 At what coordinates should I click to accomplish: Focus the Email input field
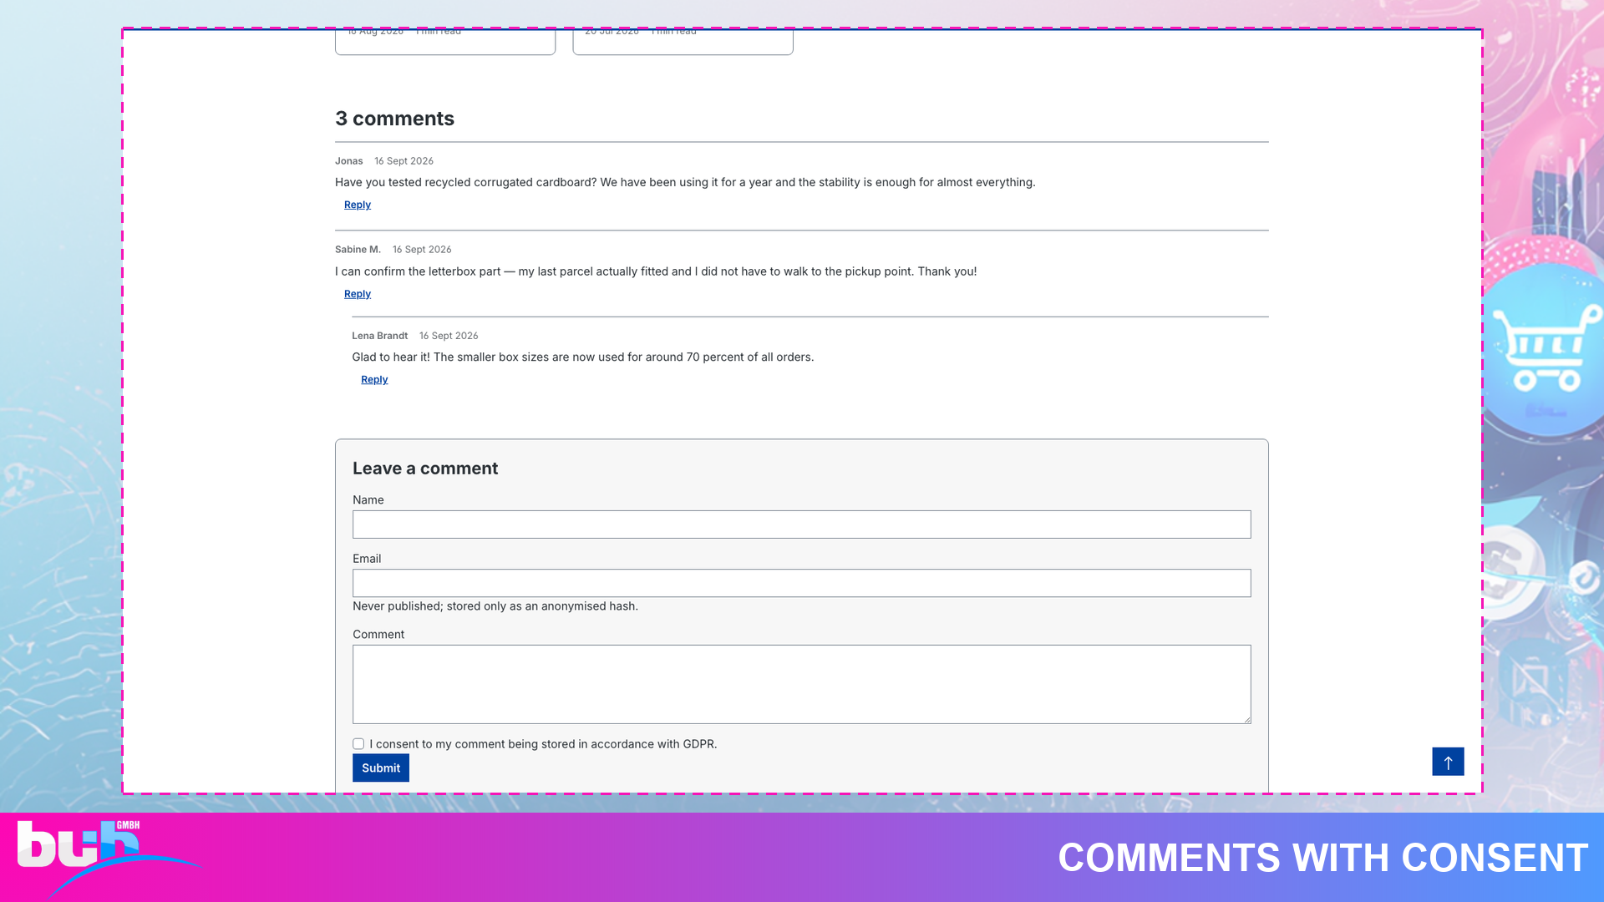coord(802,583)
